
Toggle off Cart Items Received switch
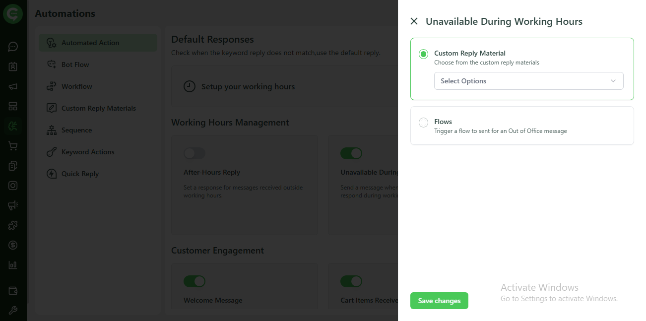click(x=351, y=281)
